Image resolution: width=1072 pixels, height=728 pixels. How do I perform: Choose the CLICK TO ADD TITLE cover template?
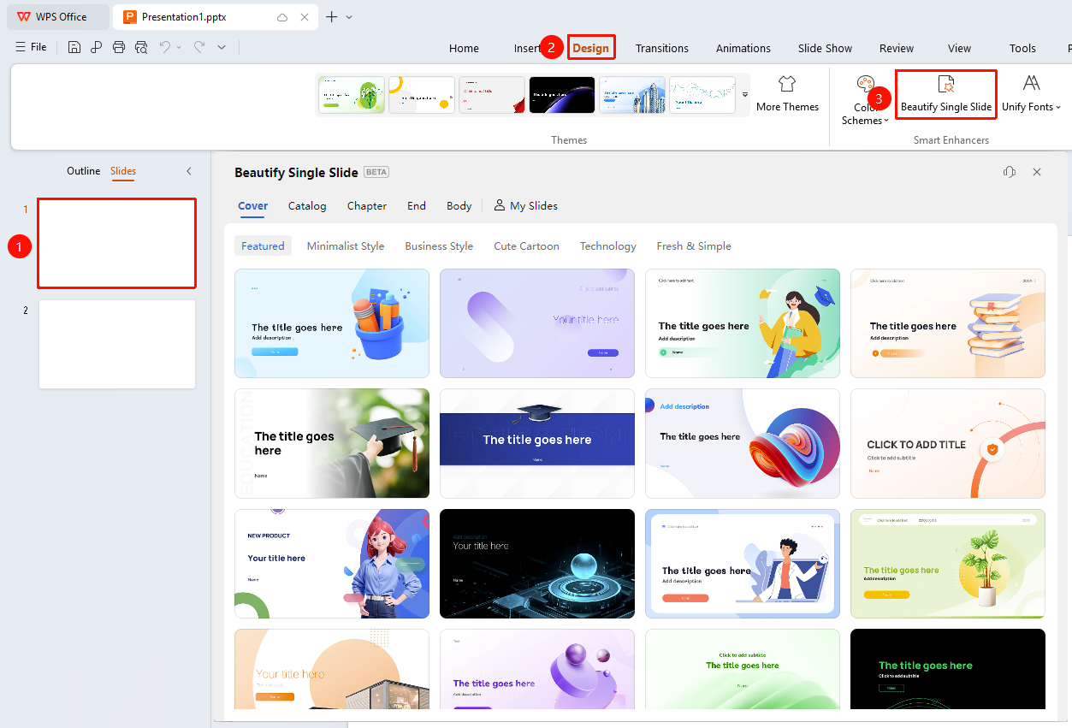click(948, 443)
